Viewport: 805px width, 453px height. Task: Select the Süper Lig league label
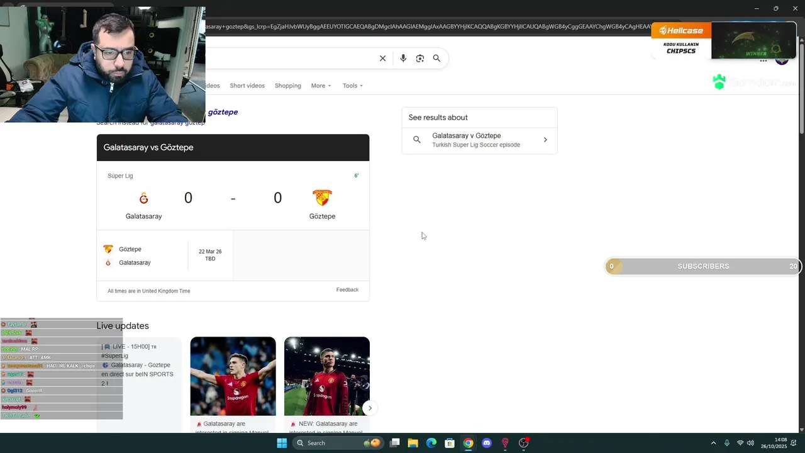point(120,176)
